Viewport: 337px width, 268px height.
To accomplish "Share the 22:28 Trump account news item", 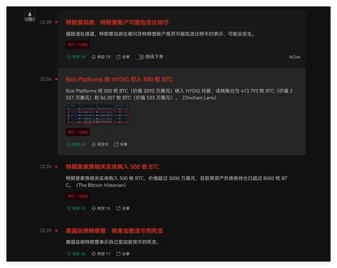I will (123, 57).
